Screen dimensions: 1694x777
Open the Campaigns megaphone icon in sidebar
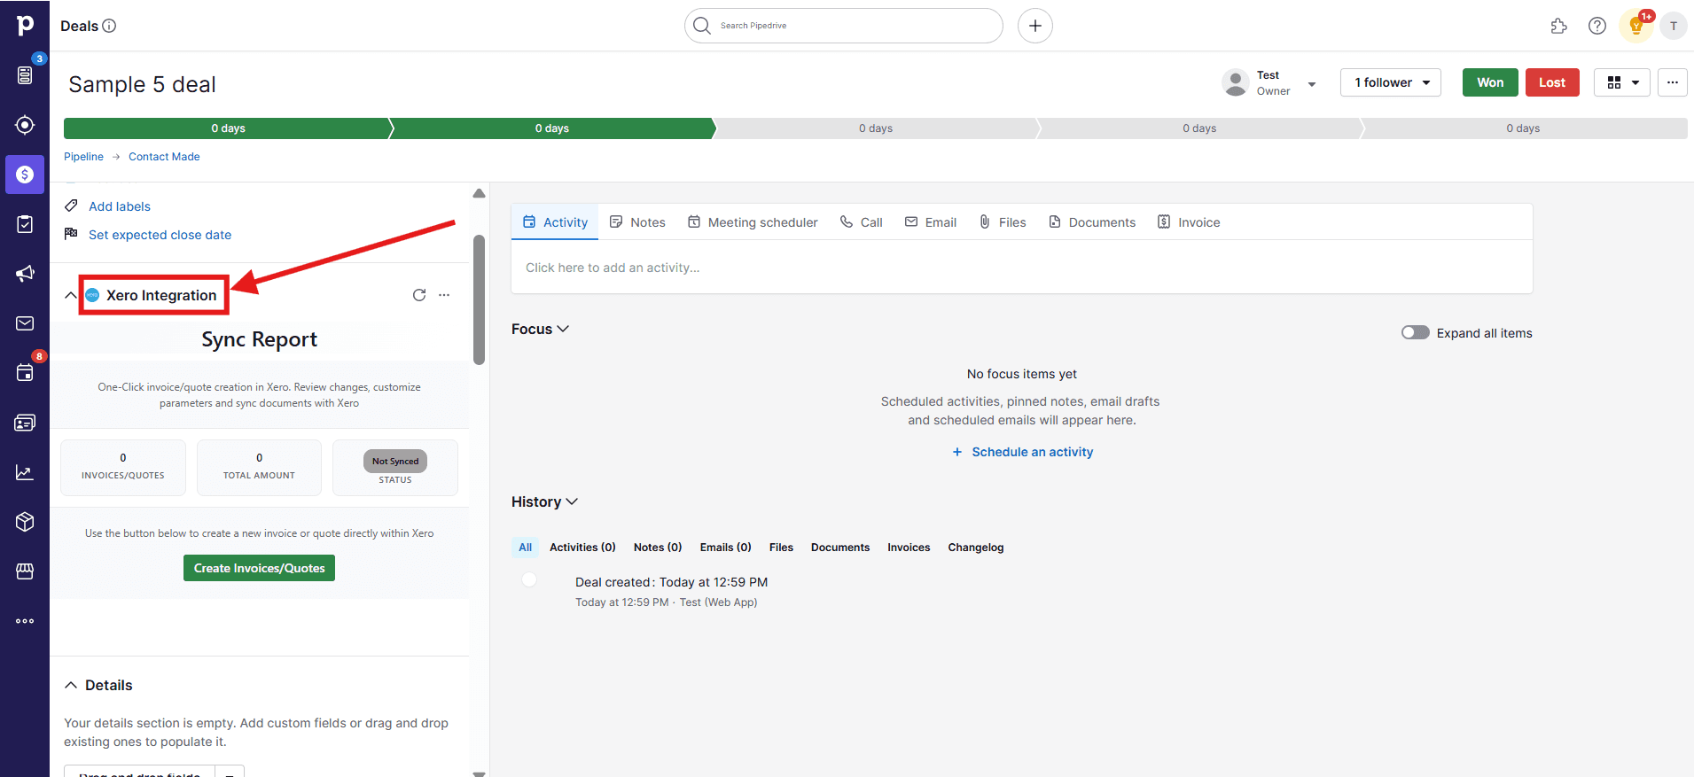coord(25,274)
